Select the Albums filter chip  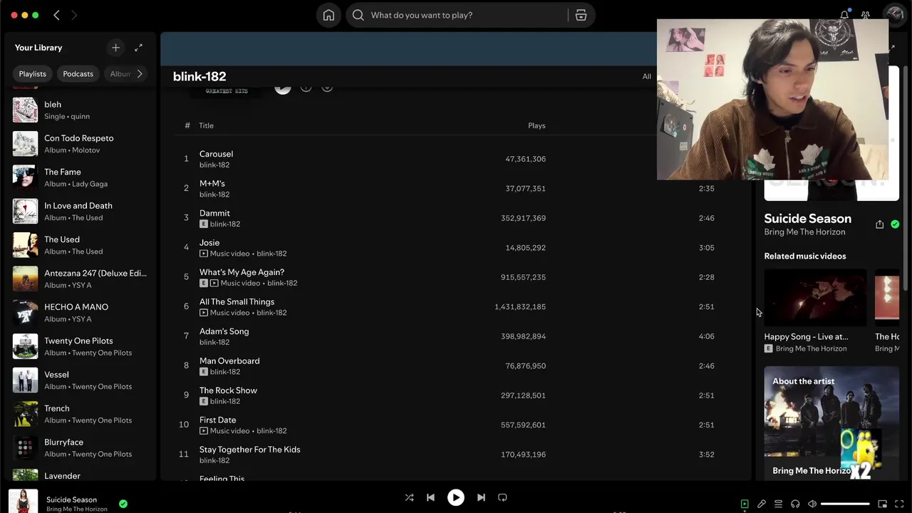pyautogui.click(x=120, y=74)
